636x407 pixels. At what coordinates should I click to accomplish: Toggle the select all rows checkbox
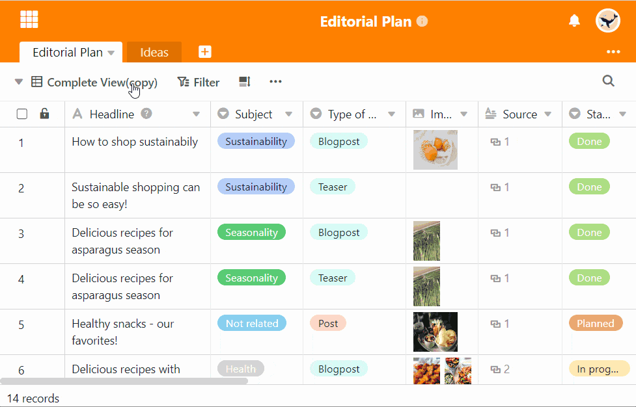pyautogui.click(x=22, y=114)
